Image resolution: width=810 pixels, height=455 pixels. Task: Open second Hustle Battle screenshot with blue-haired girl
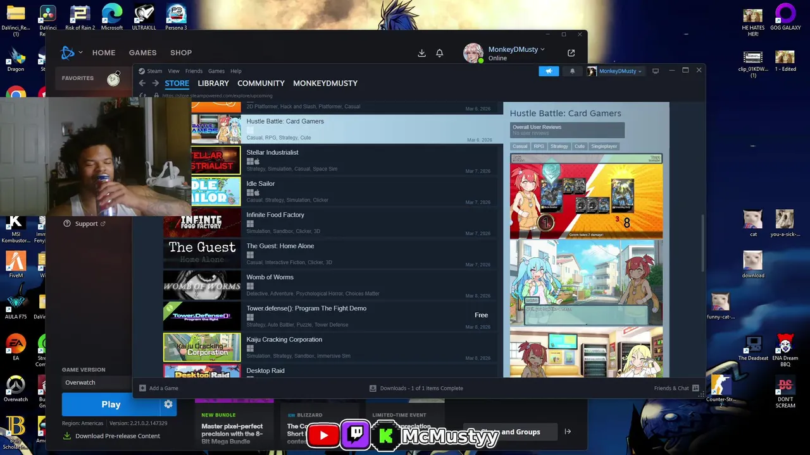pyautogui.click(x=586, y=282)
